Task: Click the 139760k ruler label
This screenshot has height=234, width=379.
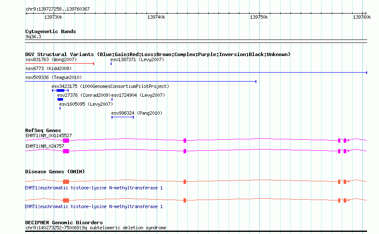Action: tap(362, 17)
